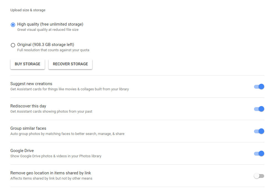Image resolution: width=273 pixels, height=195 pixels.
Task: Click the BUY STORAGE button
Action: [x=28, y=64]
